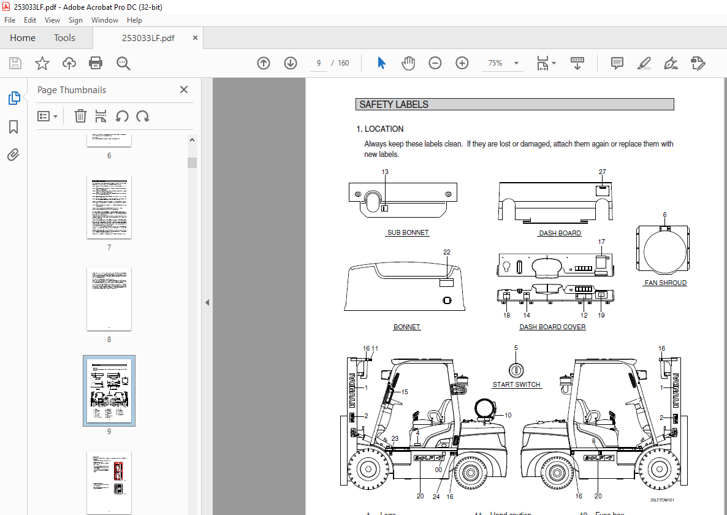Screen dimensions: 727x515
Task: Select the Highlight text pen tool
Action: click(x=644, y=63)
